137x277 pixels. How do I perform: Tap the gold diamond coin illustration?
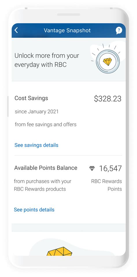[108, 61]
